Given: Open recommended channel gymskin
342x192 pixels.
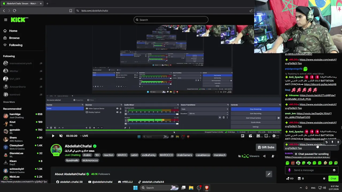Looking at the screenshot, I should tap(23, 131).
